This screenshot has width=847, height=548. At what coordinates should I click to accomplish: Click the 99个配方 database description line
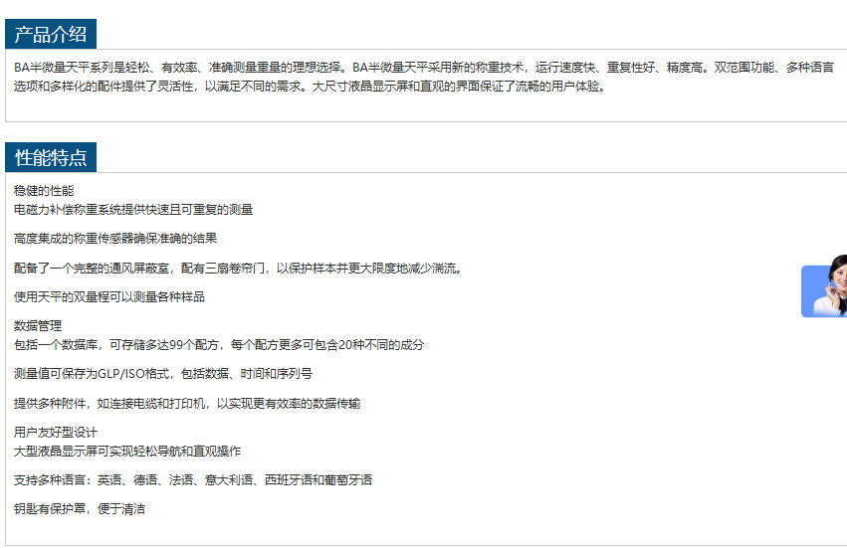pos(219,345)
